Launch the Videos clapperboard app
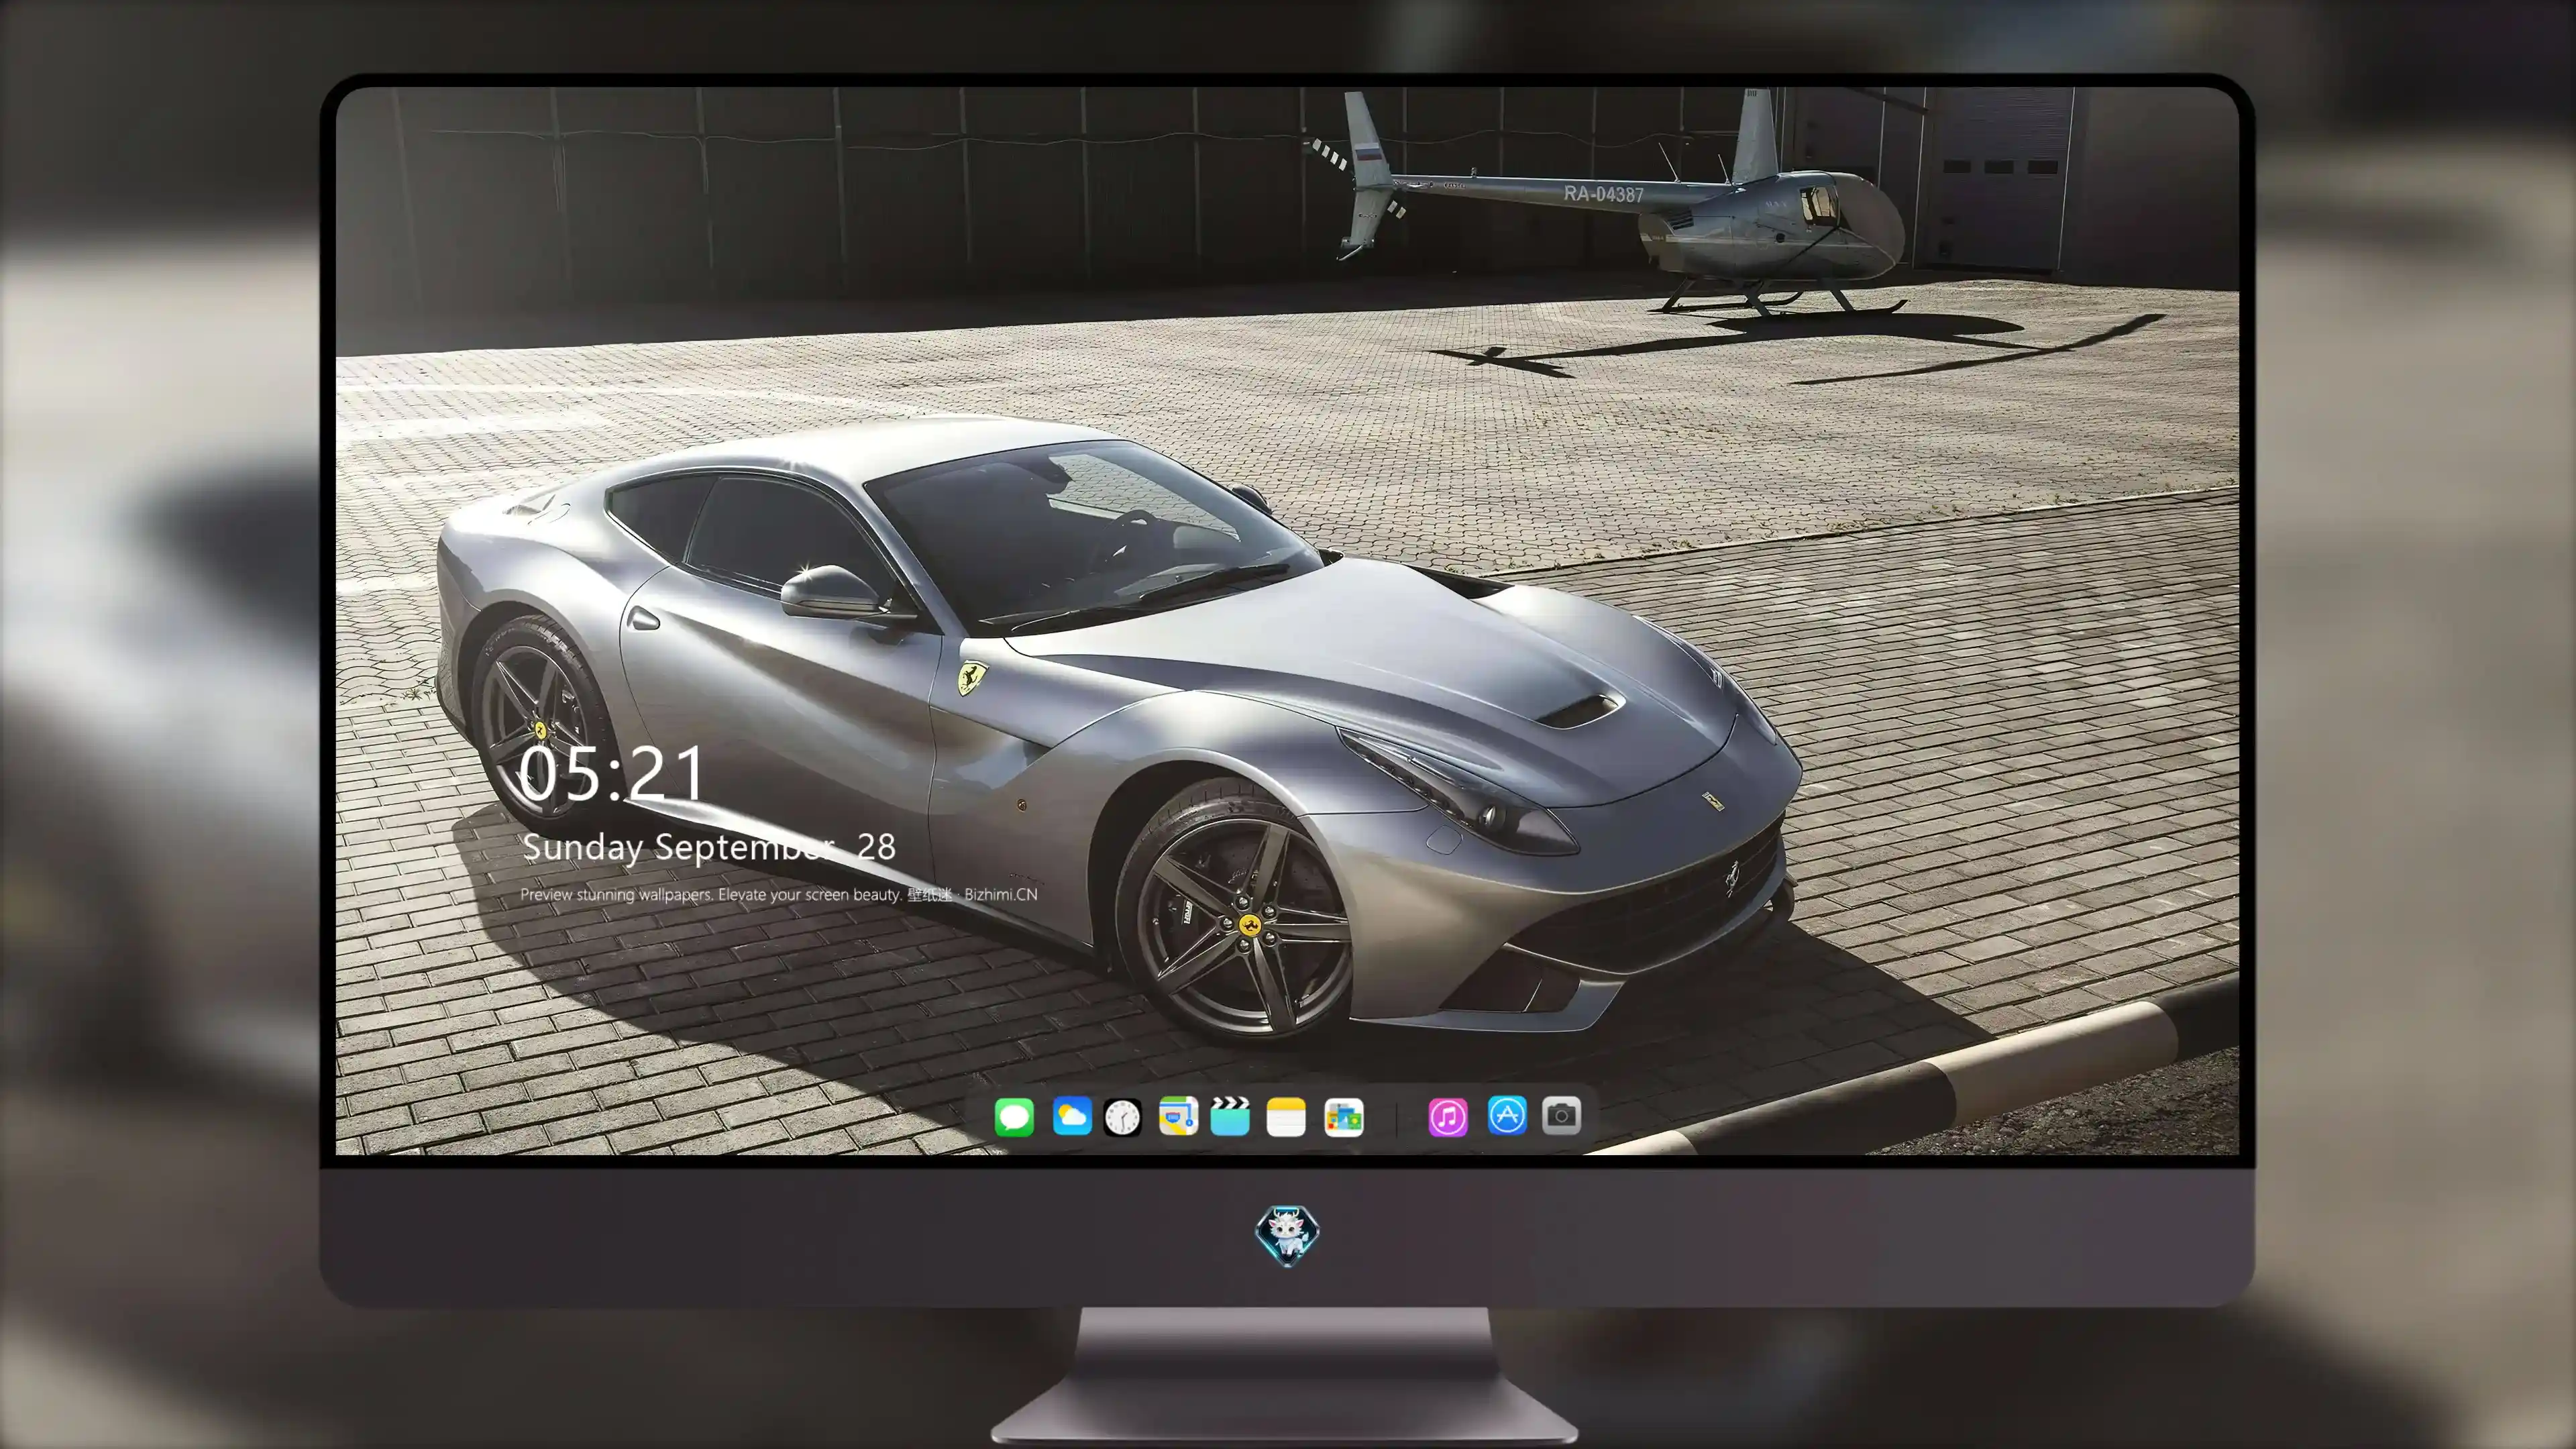 tap(1230, 1116)
